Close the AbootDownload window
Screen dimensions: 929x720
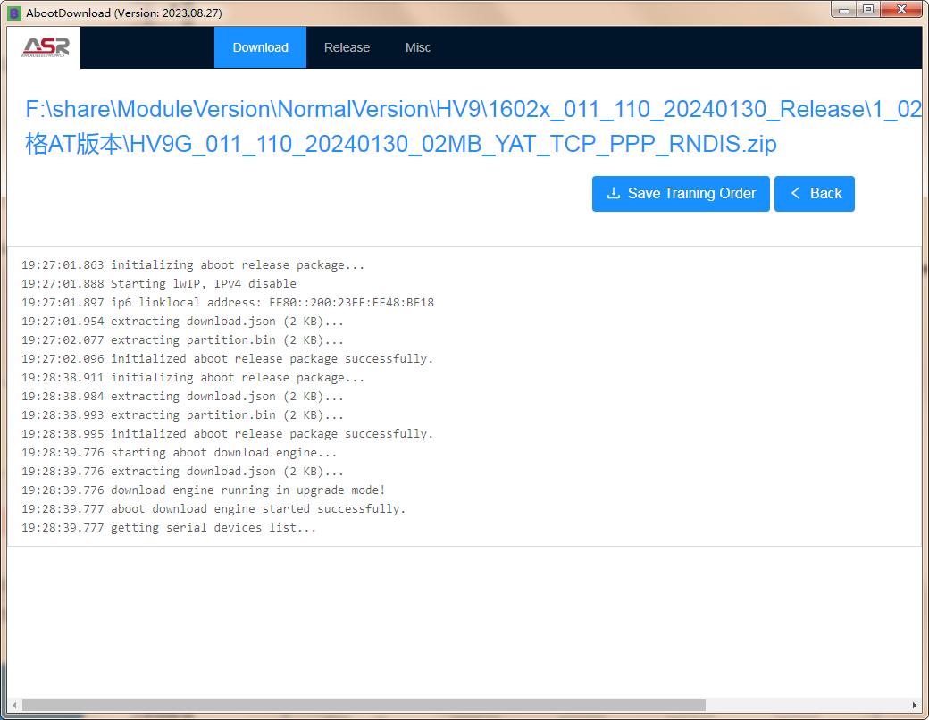[901, 10]
